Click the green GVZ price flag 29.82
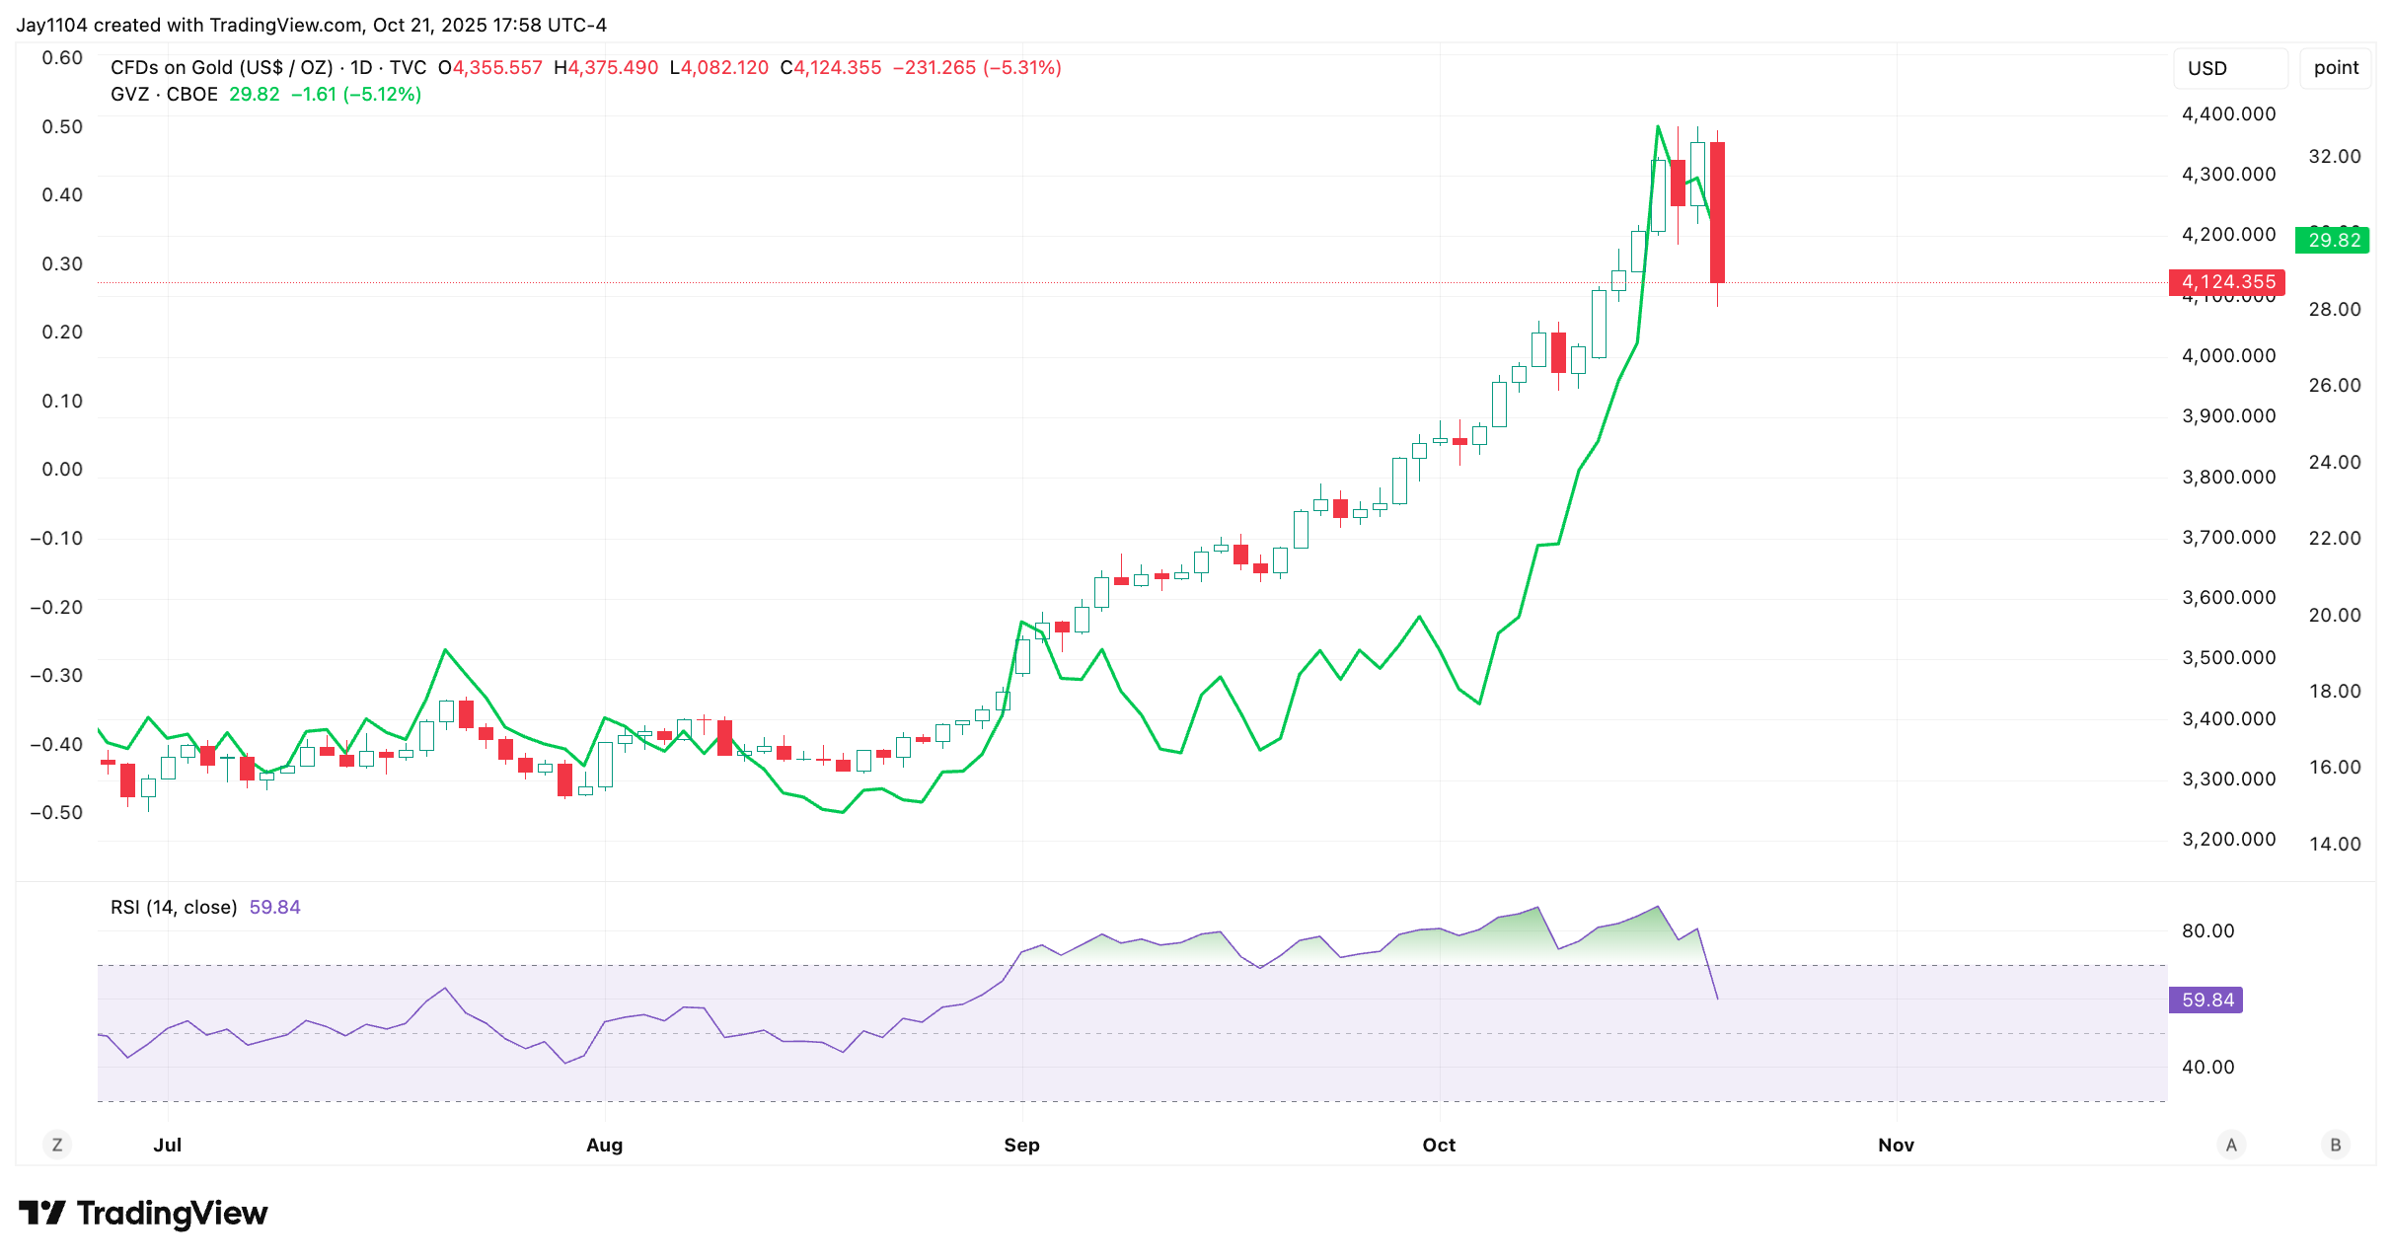2392x1260 pixels. point(2334,240)
